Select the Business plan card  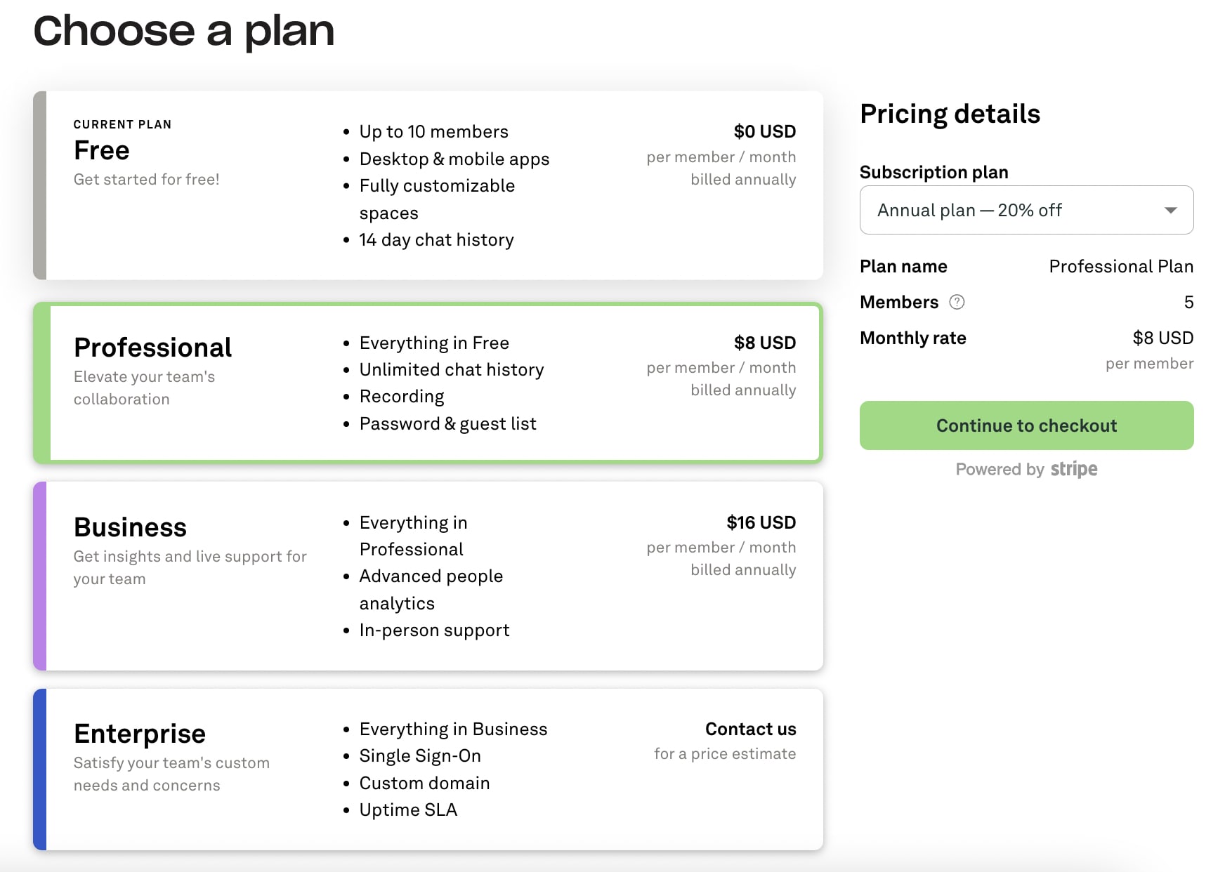(428, 576)
